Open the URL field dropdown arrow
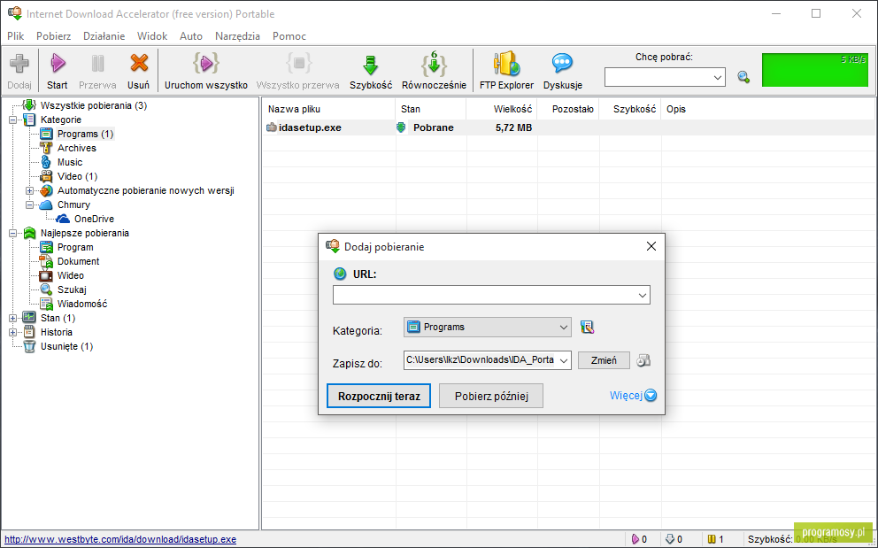 [x=643, y=296]
